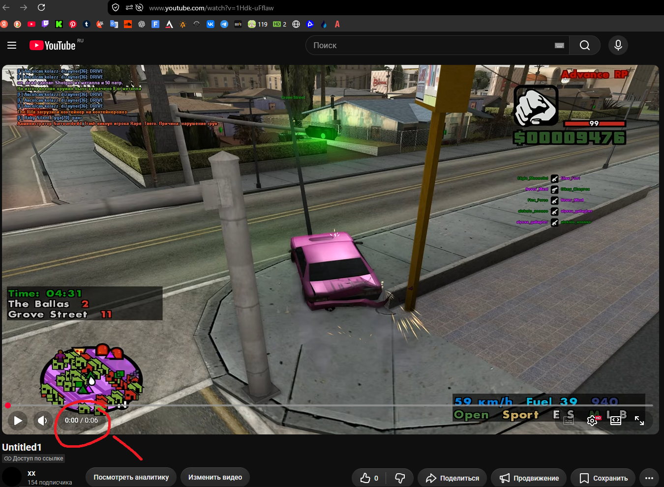Image resolution: width=664 pixels, height=487 pixels.
Task: Click the Поделиться share button
Action: (453, 478)
